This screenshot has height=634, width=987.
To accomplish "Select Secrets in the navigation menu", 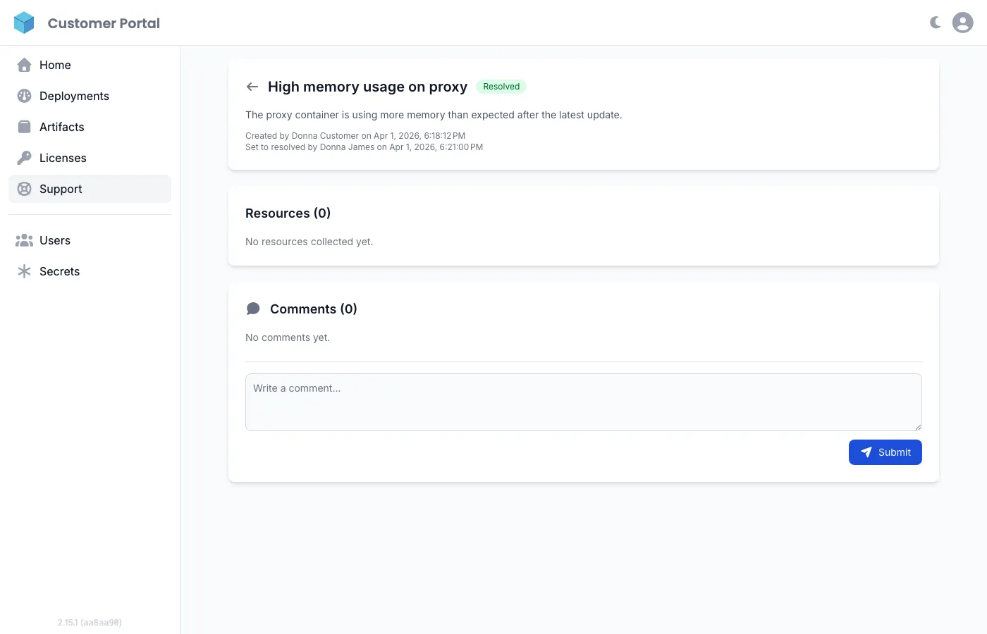I will pyautogui.click(x=59, y=271).
